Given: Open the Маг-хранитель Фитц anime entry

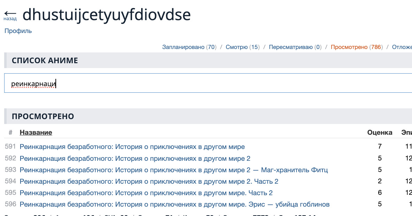Looking at the screenshot, I should [x=174, y=170].
